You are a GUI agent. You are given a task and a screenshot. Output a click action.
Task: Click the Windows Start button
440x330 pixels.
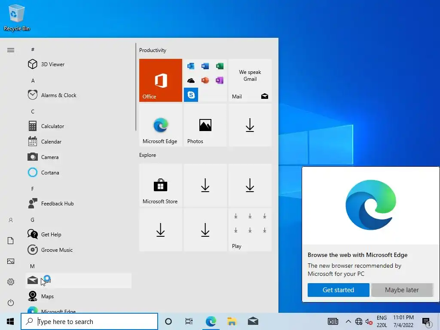click(x=10, y=321)
